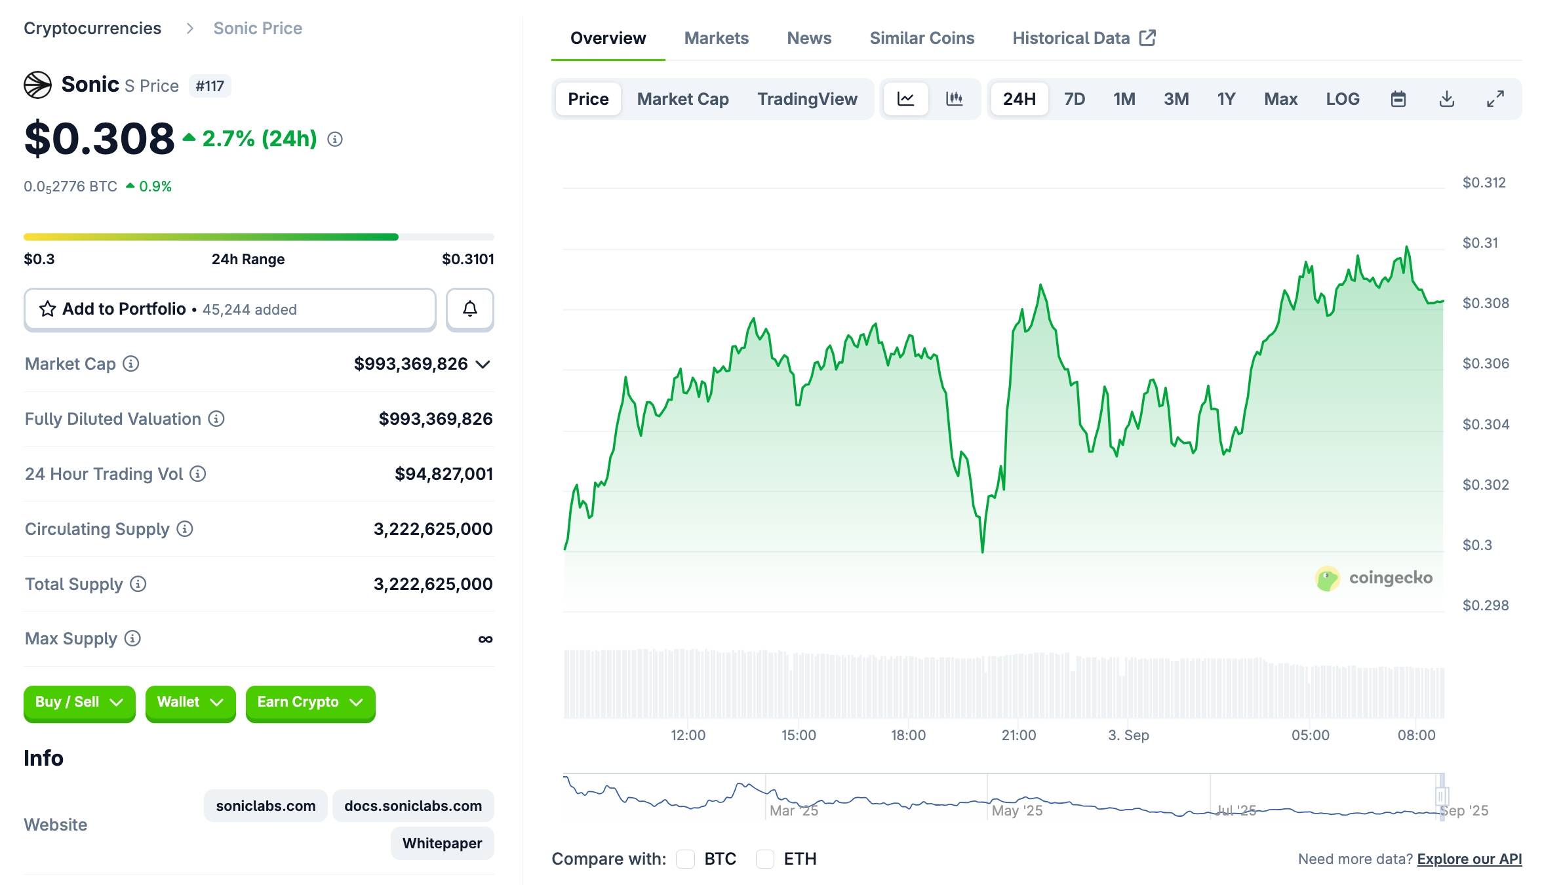Select the 24H time range
This screenshot has height=885, width=1542.
pos(1019,99)
